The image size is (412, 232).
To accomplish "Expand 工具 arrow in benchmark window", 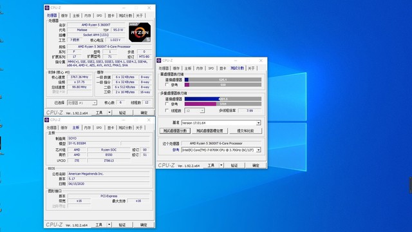I will click(x=221, y=165).
